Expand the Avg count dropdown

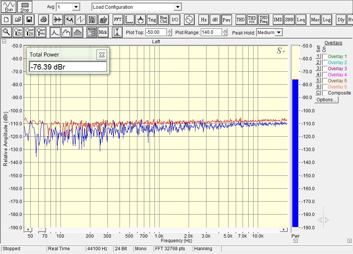76,7
